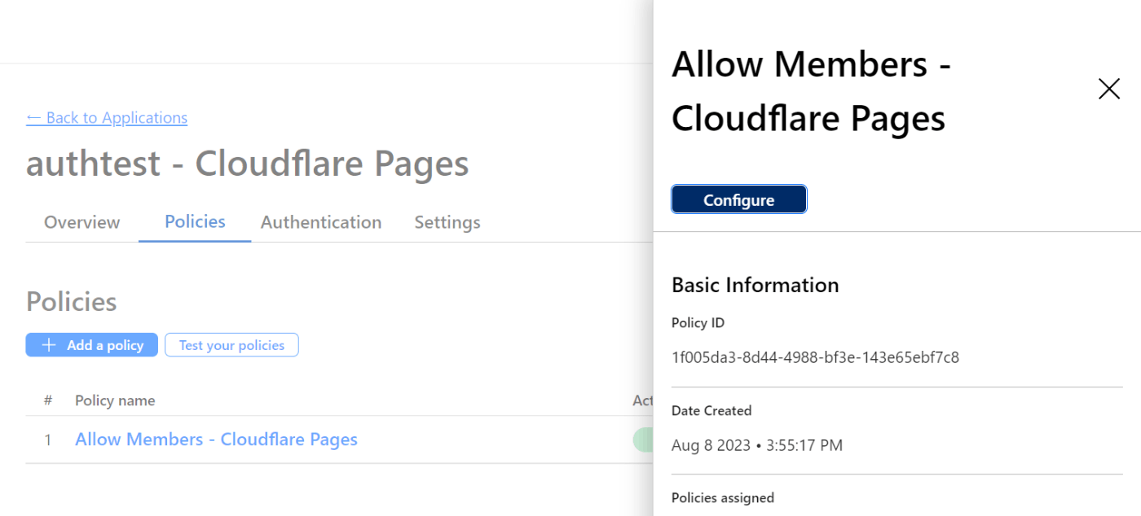The width and height of the screenshot is (1141, 516).
Task: Click the Basic Information heading
Action: tap(756, 285)
